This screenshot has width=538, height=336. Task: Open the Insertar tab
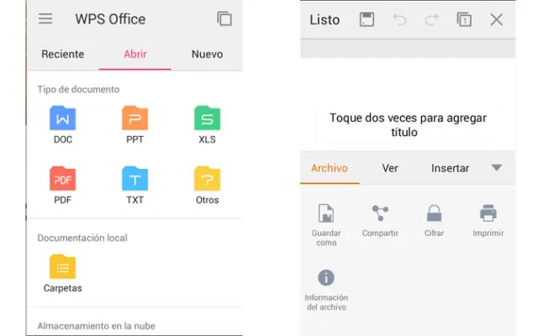[x=450, y=168]
